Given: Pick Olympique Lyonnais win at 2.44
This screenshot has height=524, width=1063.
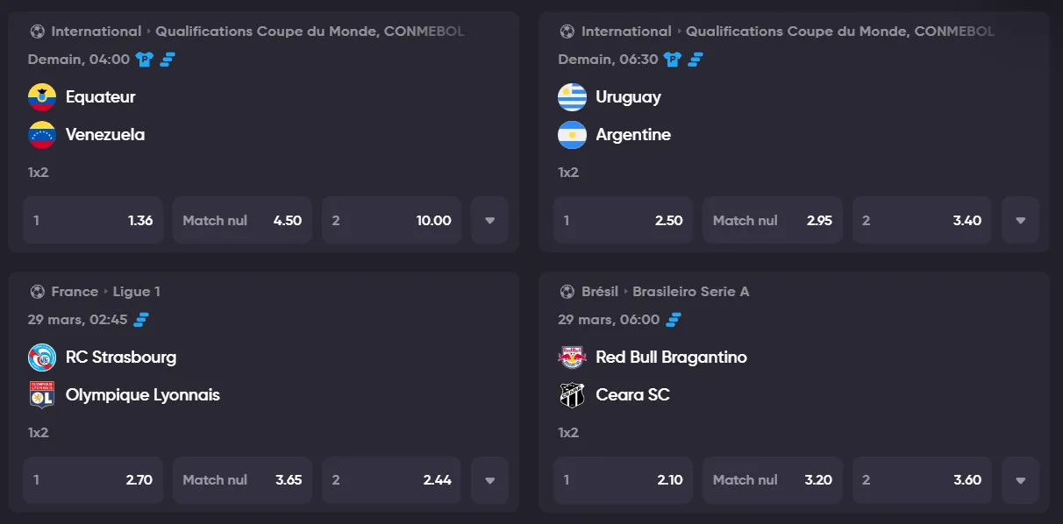Looking at the screenshot, I should pos(391,480).
